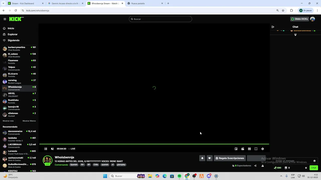Open recommended LACOBRAAA channel
Viewport: 321px width, 180px height.
pos(19,146)
